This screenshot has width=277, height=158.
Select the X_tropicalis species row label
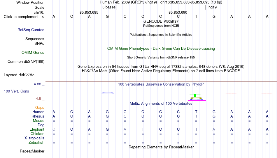[34, 138]
